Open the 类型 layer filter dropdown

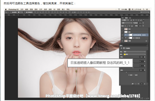coord(125,20)
